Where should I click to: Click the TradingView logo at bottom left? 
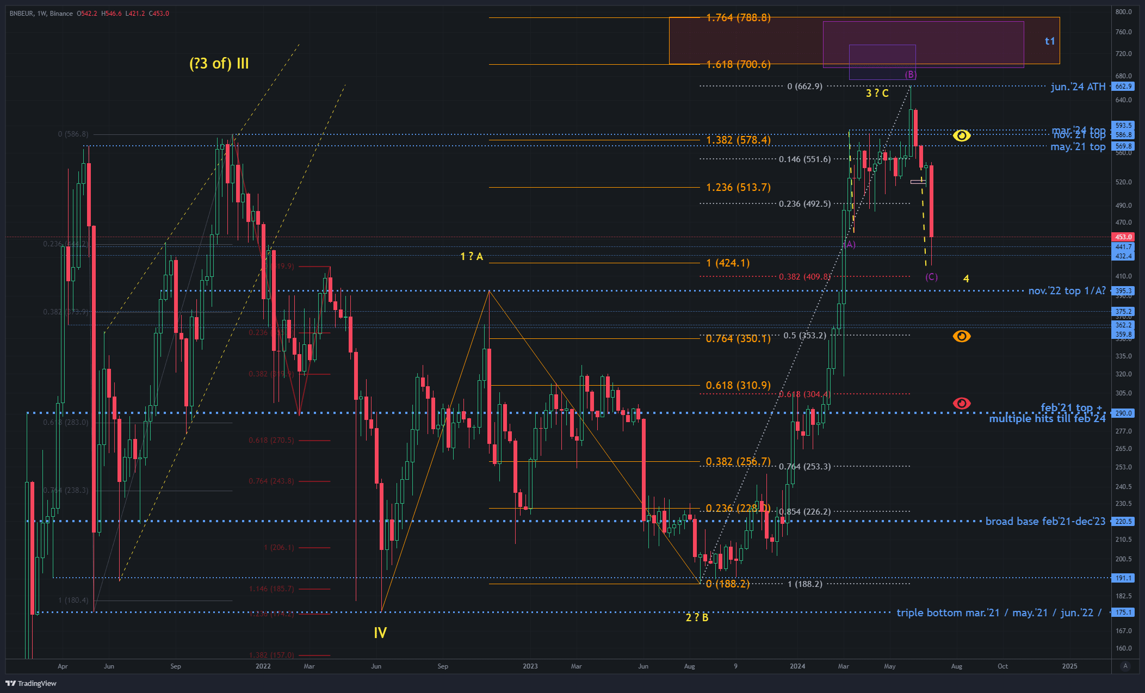[31, 683]
